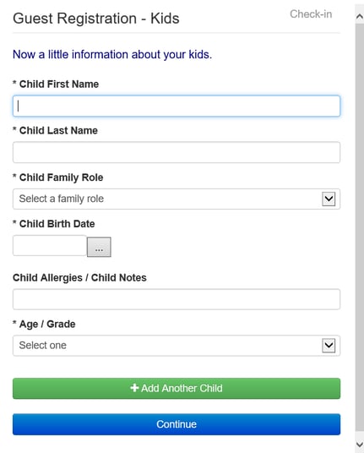Viewport: 364px width, 453px height.
Task: Click the Child Family Role label
Action: tap(61, 177)
